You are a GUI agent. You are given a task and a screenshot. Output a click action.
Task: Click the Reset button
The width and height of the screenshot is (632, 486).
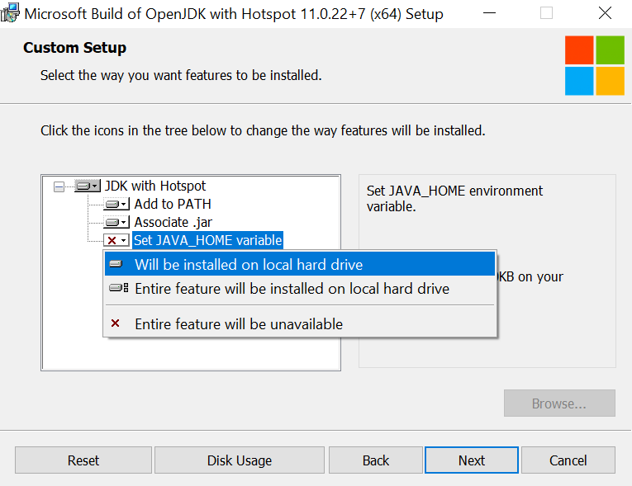pyautogui.click(x=83, y=460)
